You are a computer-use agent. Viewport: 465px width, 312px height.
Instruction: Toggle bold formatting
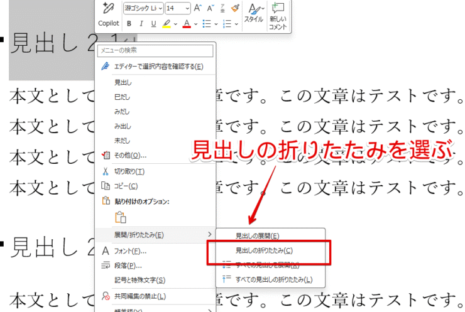129,24
